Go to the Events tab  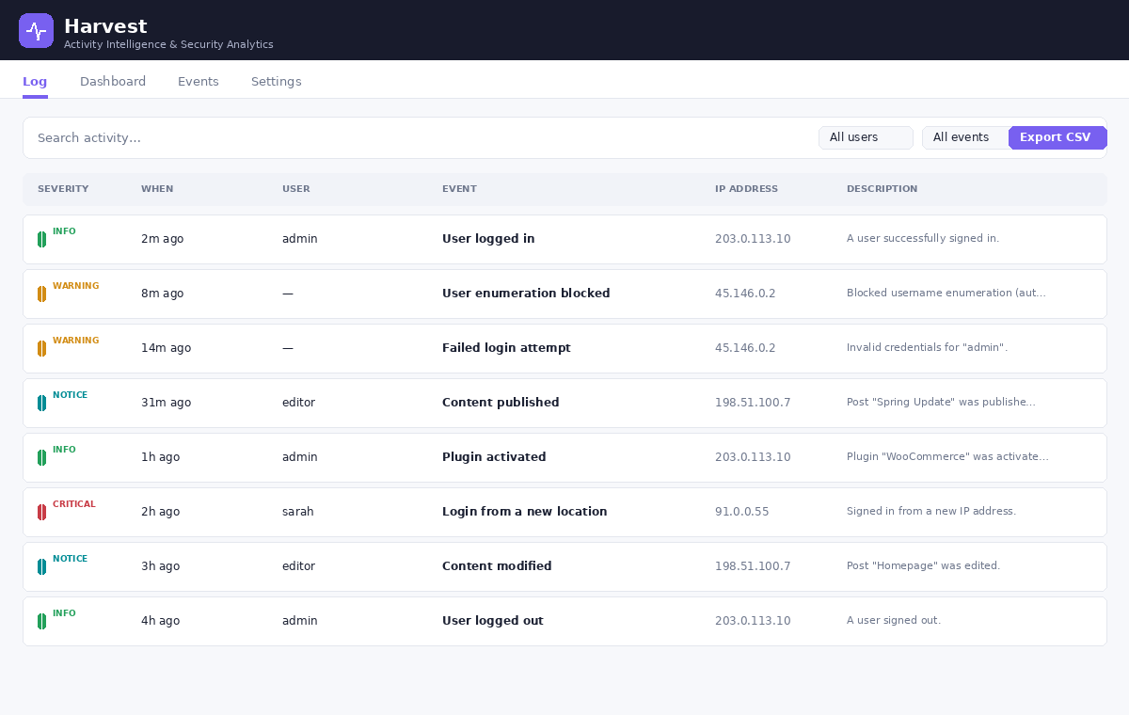[199, 82]
